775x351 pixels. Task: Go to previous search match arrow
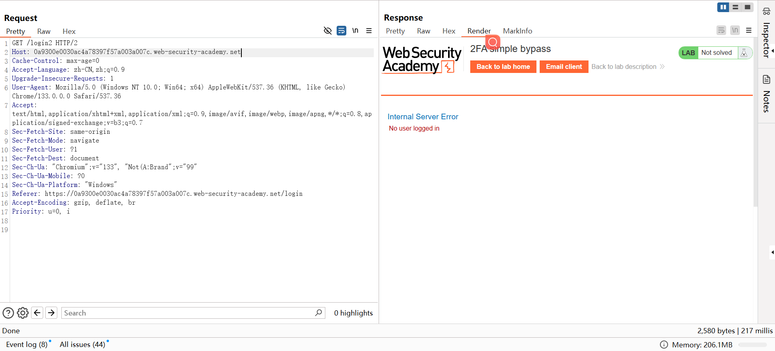click(x=37, y=313)
